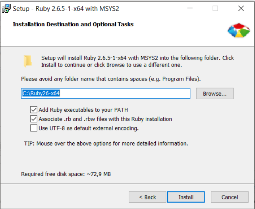Start installation with the Install button
The height and width of the screenshot is (209, 255).
(x=186, y=197)
